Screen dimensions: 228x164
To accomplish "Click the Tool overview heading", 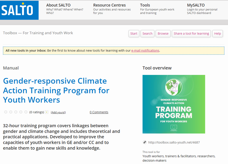I will tap(157, 68).
